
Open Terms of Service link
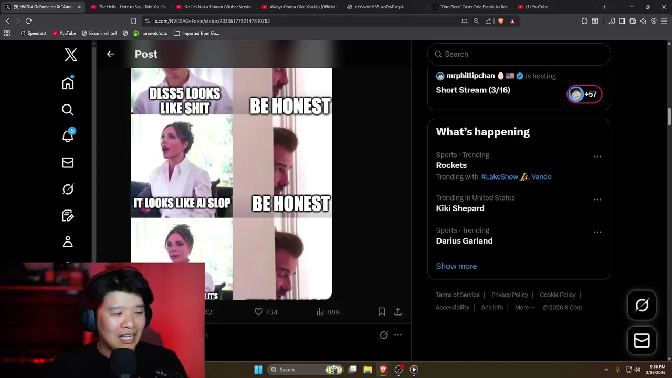pos(457,295)
